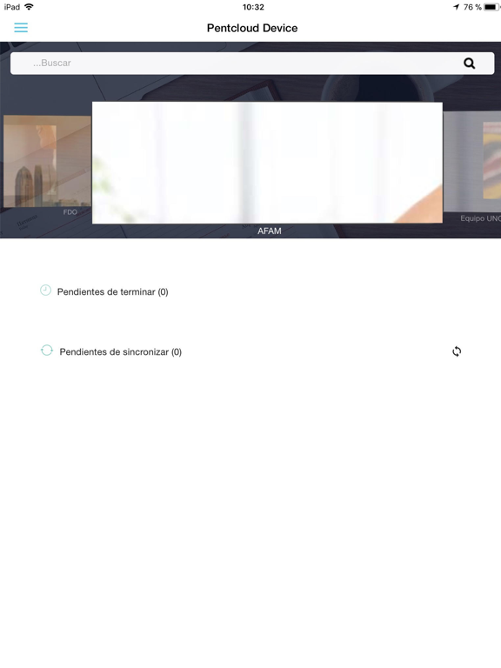Image resolution: width=501 pixels, height=668 pixels.
Task: Select the FDO carousel thumbnail
Action: 47,162
